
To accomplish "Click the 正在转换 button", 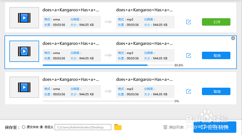I will (x=215, y=127).
